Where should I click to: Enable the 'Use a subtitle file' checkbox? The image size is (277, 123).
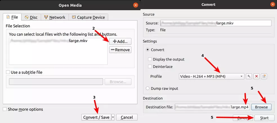coord(8,72)
